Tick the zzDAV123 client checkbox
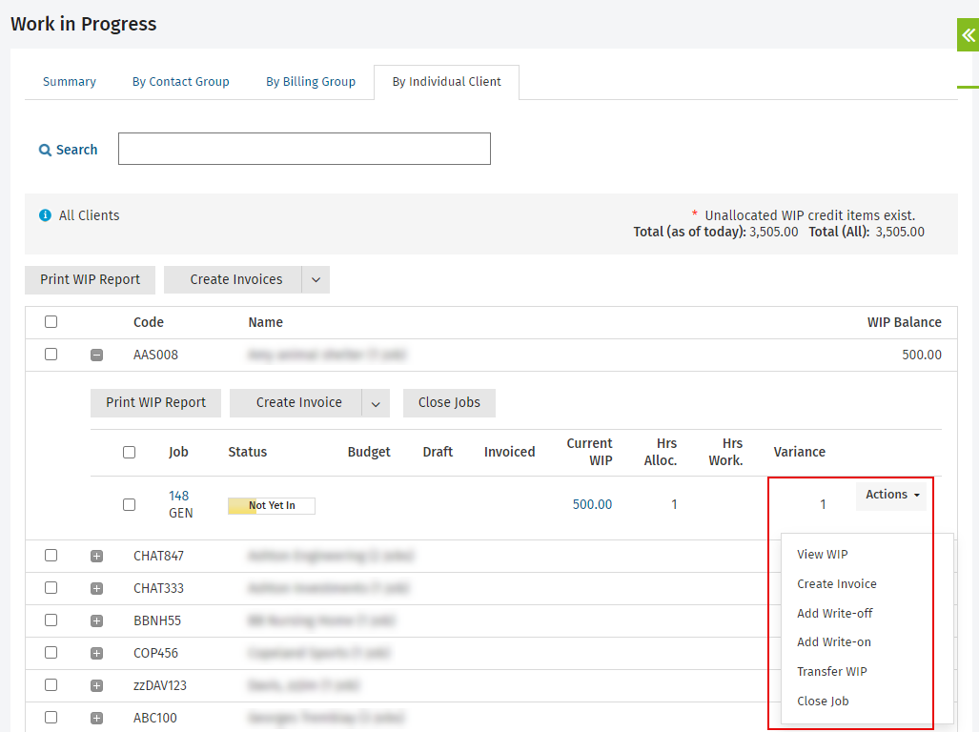The image size is (979, 732). coord(51,685)
